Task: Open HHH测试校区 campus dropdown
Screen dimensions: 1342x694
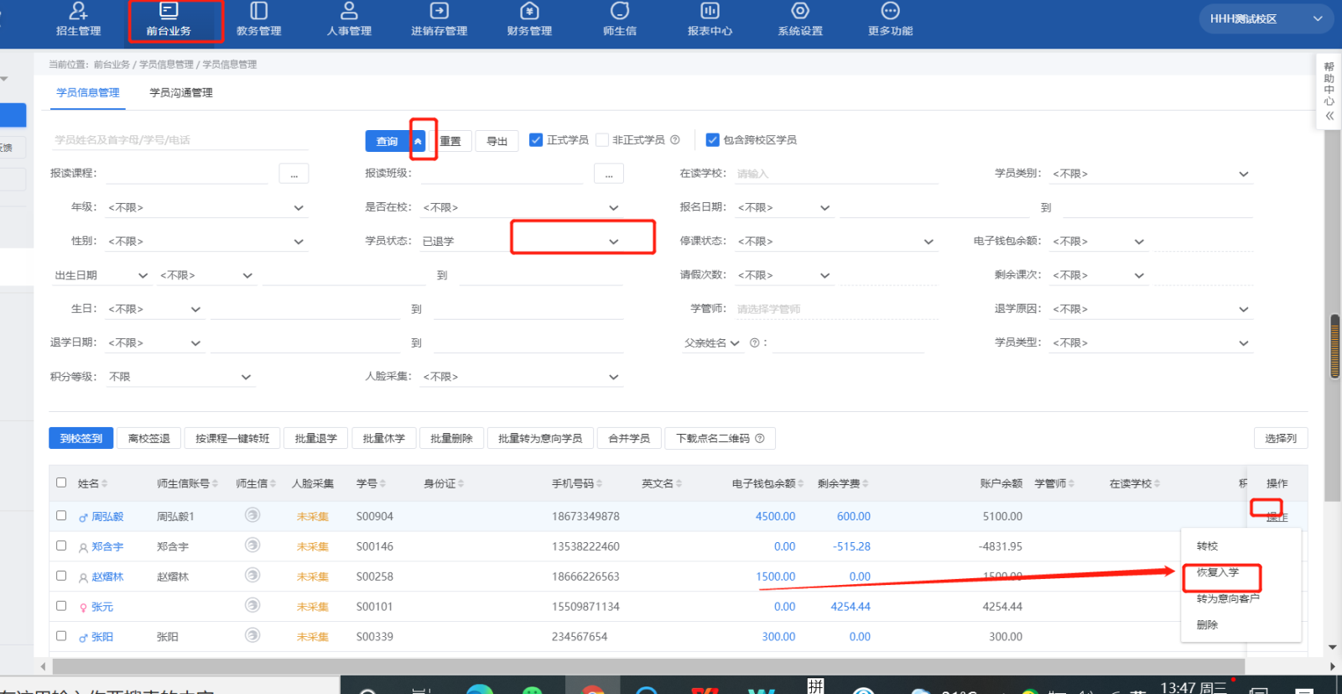Action: pos(1267,18)
